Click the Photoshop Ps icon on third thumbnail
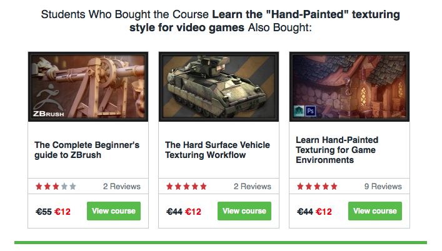The image size is (442, 251). tap(310, 111)
